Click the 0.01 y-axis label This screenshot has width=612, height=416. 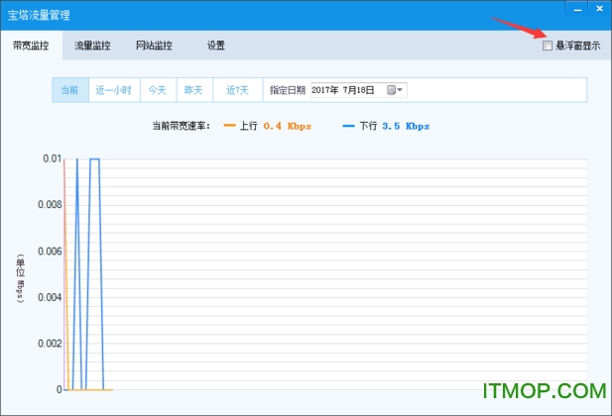pos(52,158)
